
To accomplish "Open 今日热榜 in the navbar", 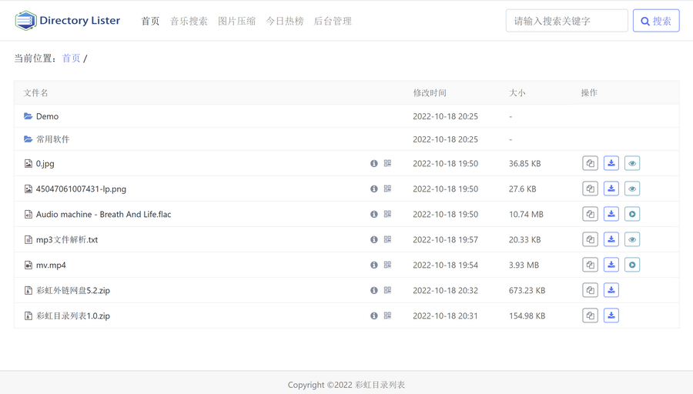I will pyautogui.click(x=284, y=22).
